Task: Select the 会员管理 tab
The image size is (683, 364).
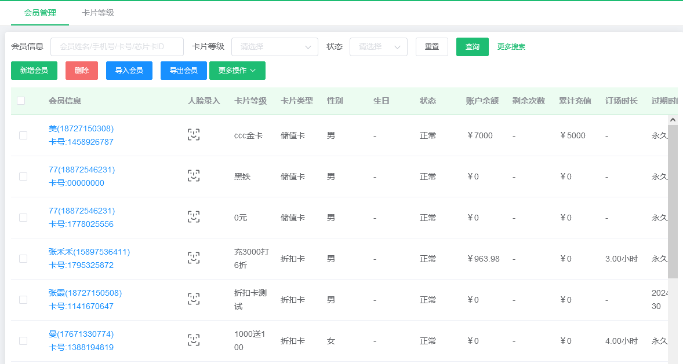Action: point(40,13)
